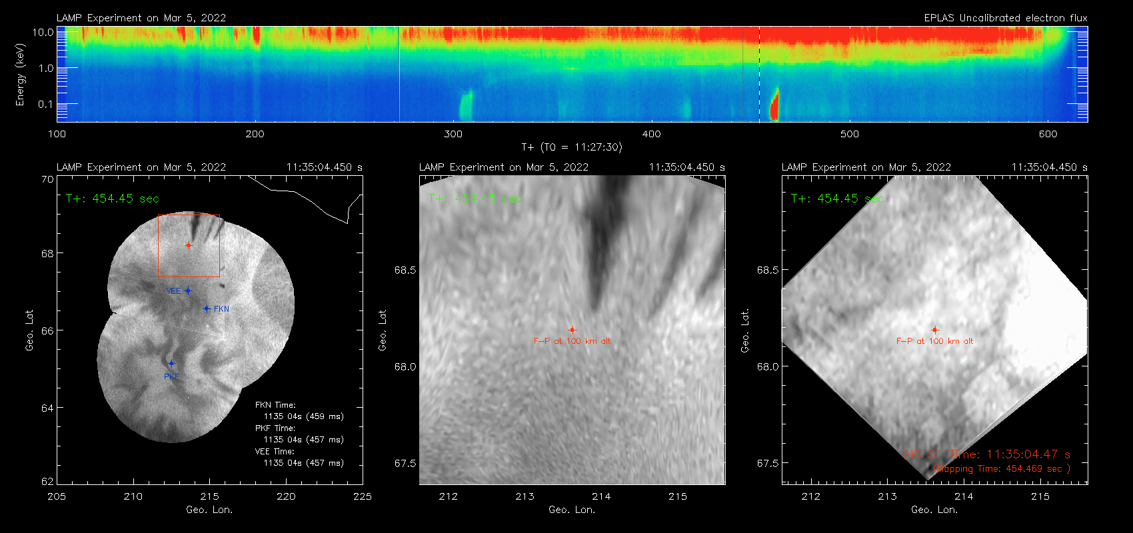Click the zoom box outline on left map
This screenshot has height=533, width=1133.
pos(189,246)
